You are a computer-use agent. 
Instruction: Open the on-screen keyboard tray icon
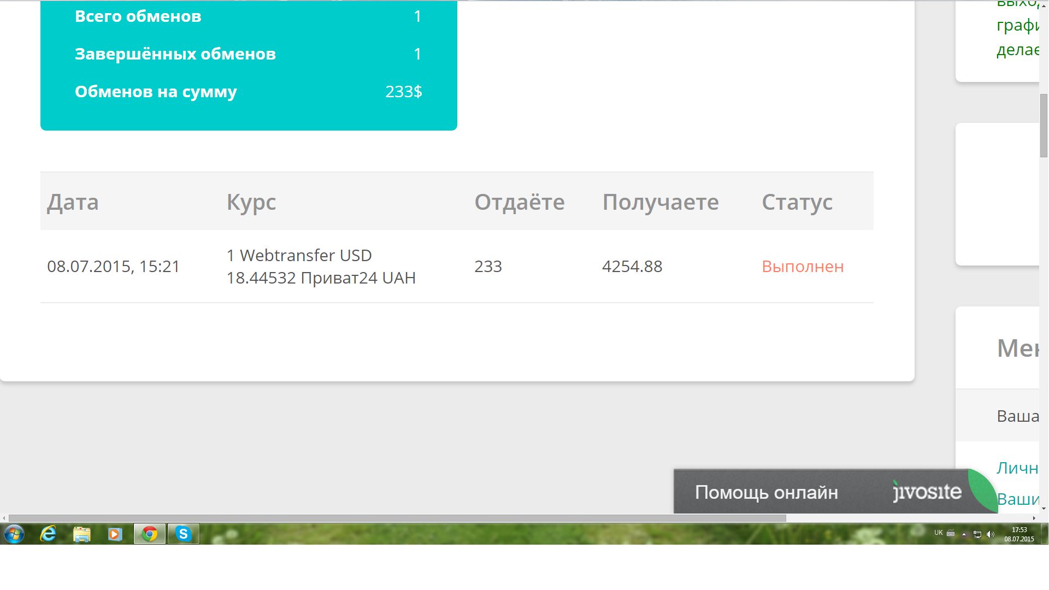pos(951,534)
